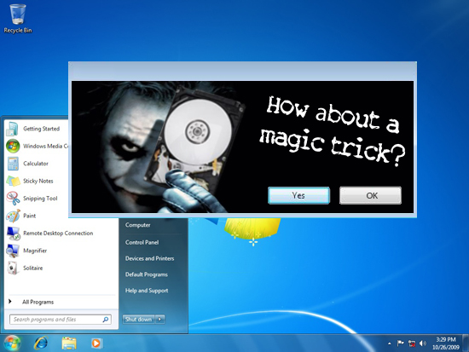Open the Sticky Notes icon

pyautogui.click(x=13, y=181)
